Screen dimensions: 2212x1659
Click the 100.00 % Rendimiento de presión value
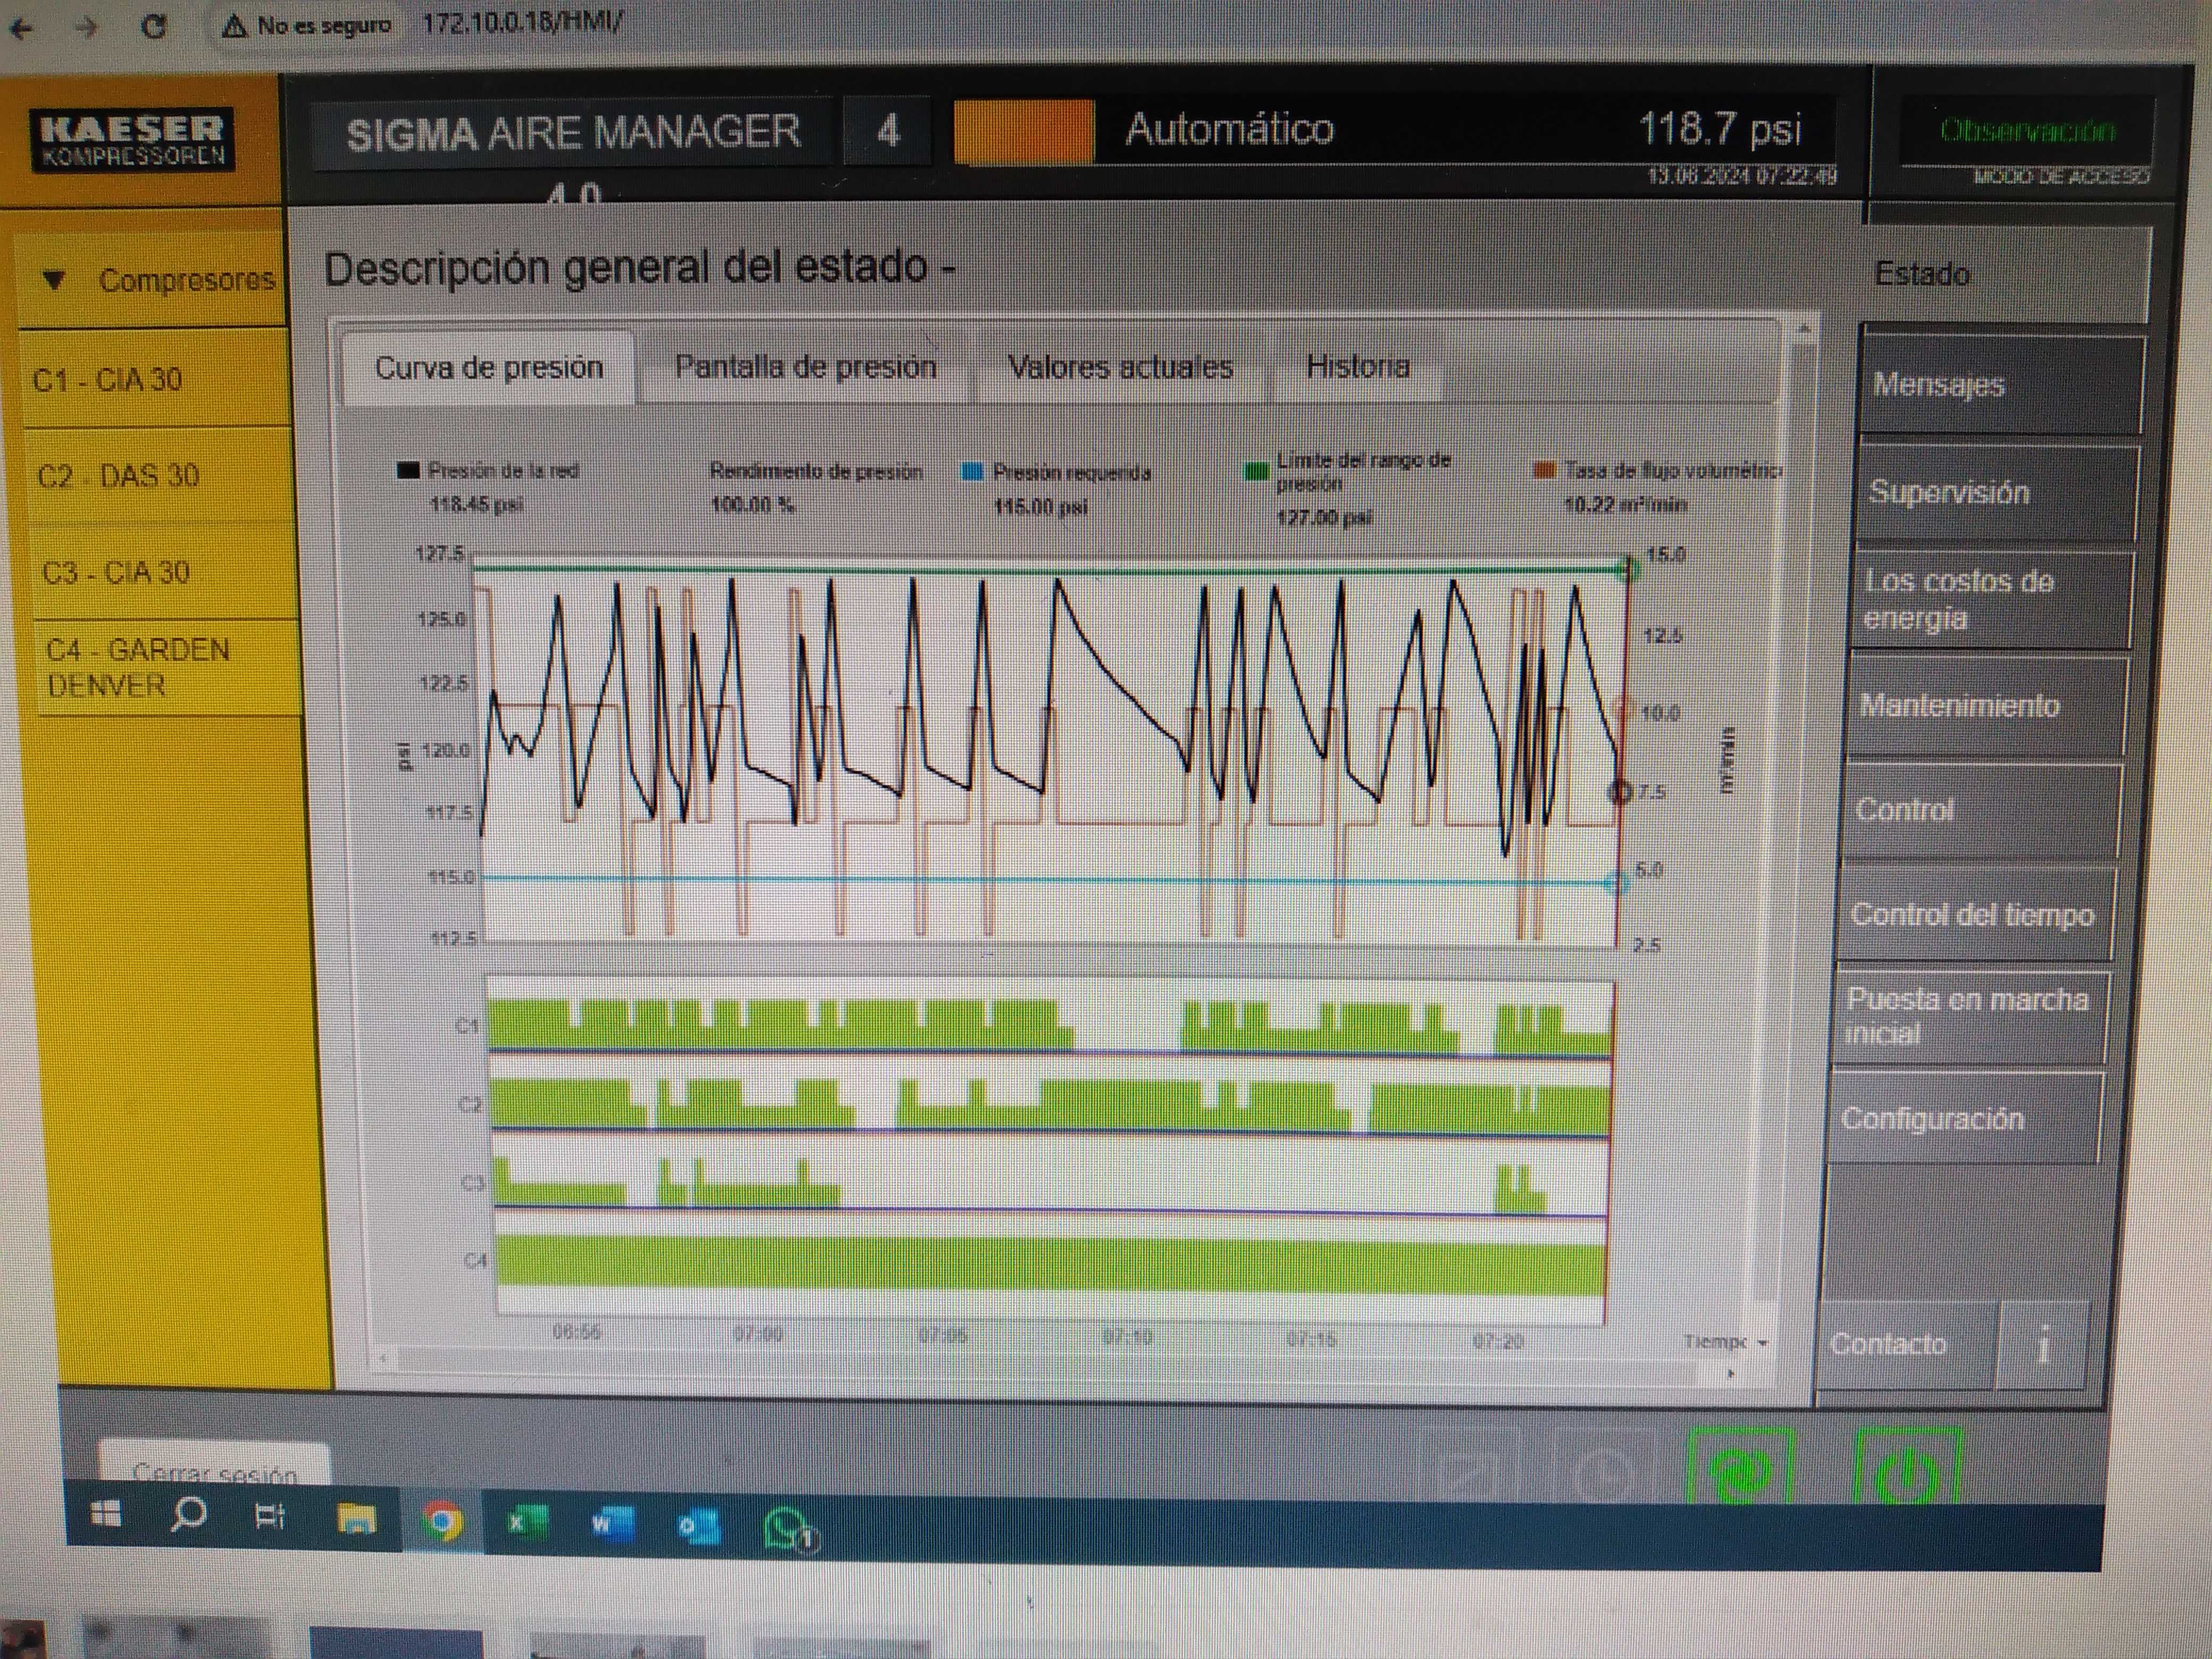pyautogui.click(x=752, y=504)
